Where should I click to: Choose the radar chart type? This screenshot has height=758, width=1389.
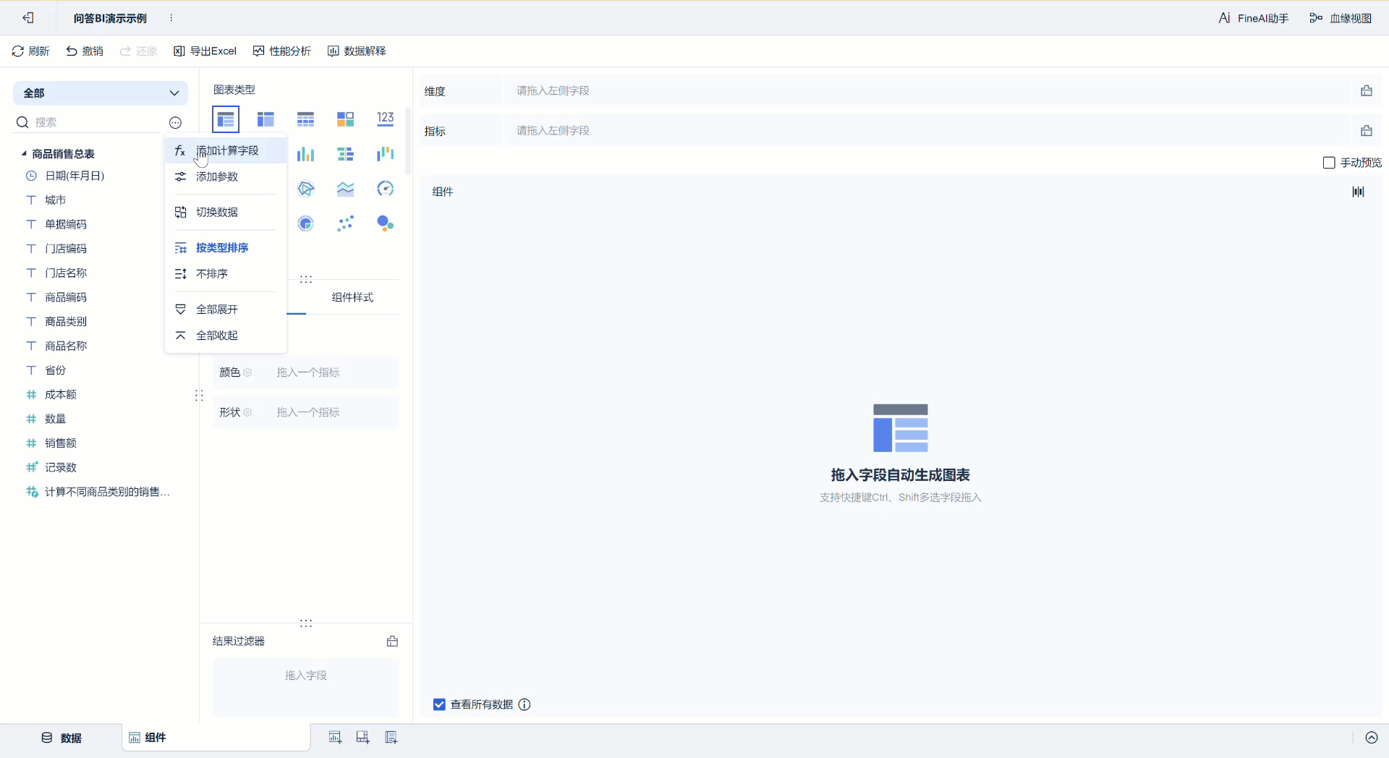click(x=305, y=189)
